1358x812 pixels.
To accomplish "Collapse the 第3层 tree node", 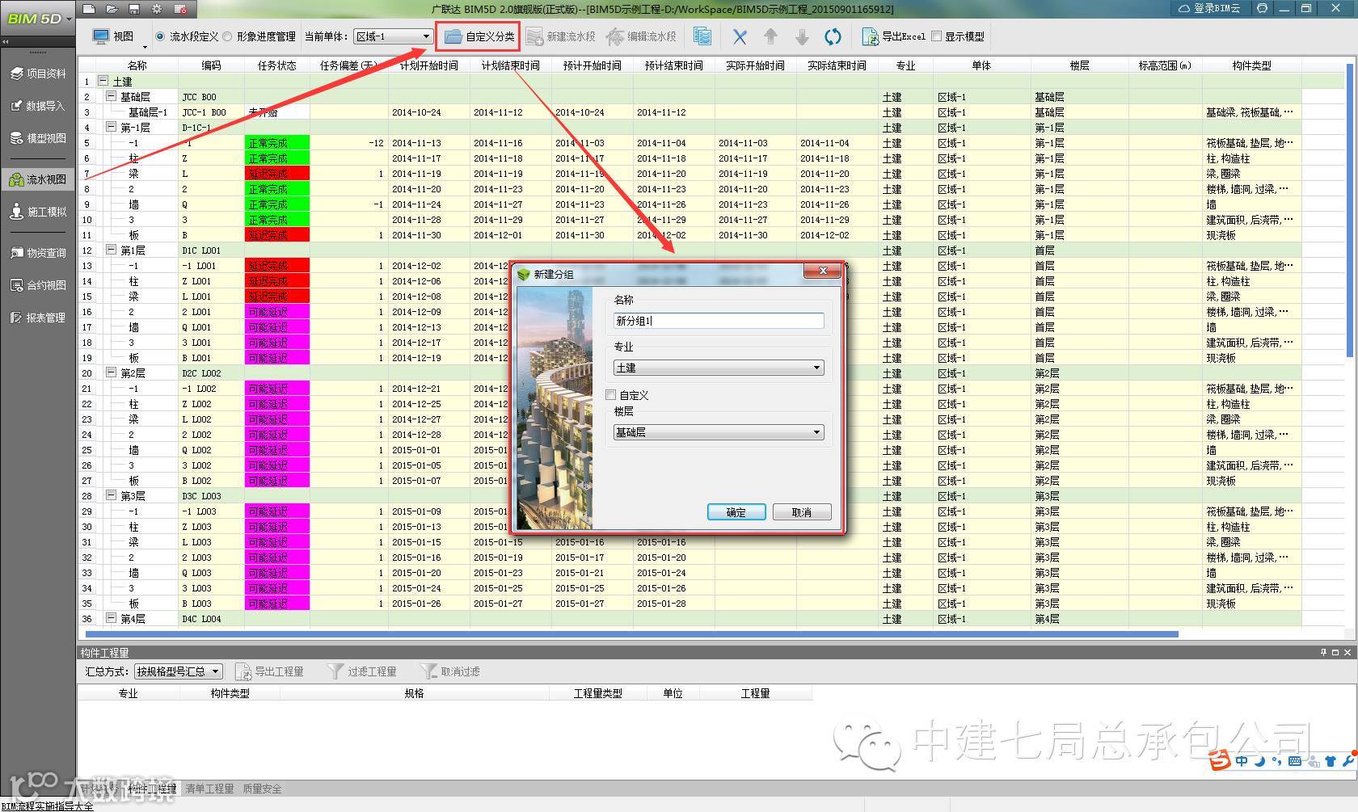I will pyautogui.click(x=111, y=495).
